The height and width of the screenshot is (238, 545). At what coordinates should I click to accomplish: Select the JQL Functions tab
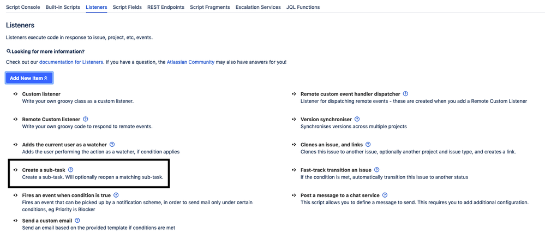click(303, 7)
